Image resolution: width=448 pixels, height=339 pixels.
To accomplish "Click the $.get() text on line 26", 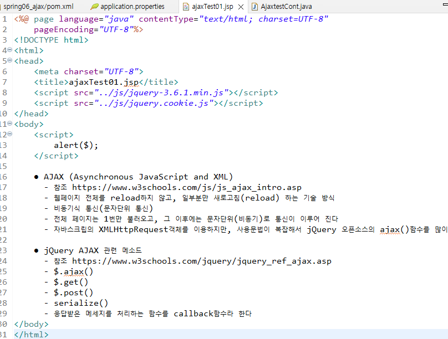I will [71, 282].
